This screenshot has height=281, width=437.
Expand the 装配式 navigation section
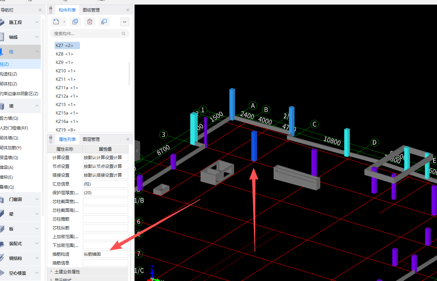(x=37, y=243)
